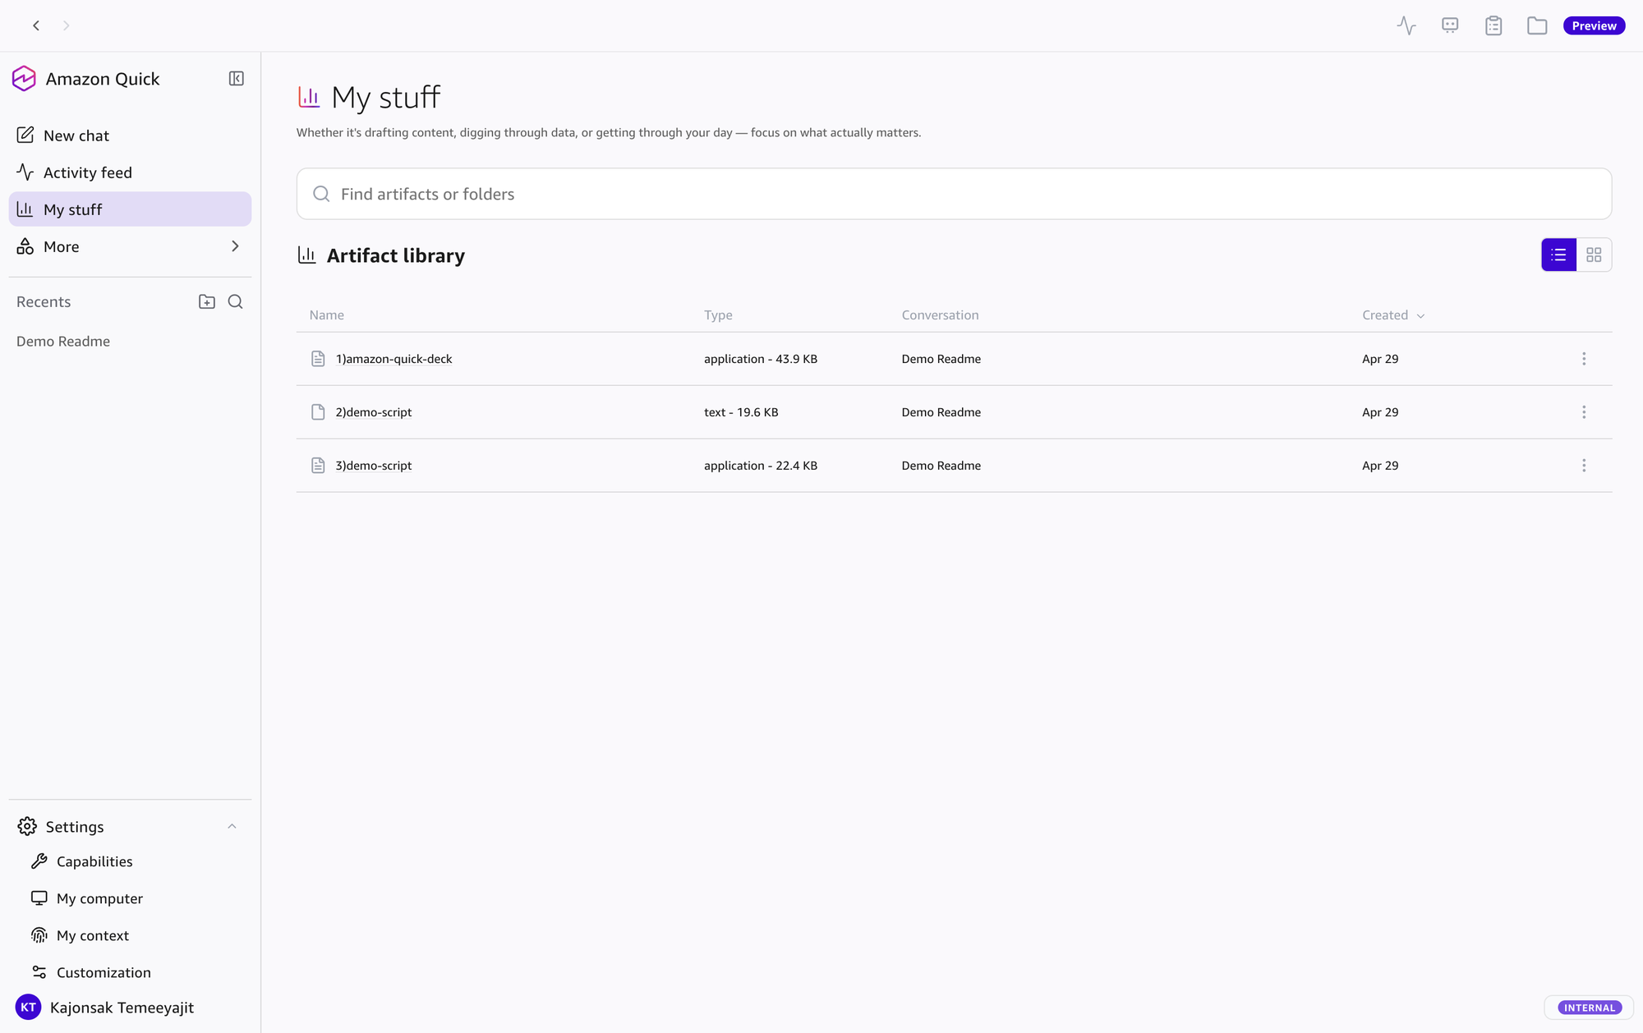Viewport: 1643px width, 1033px height.
Task: Click Kajonsak Temeeyajit user name
Action: point(122,1008)
